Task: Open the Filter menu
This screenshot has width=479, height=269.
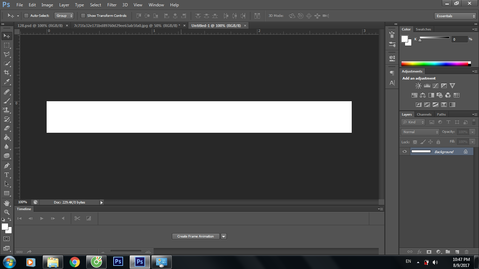Action: tap(112, 5)
